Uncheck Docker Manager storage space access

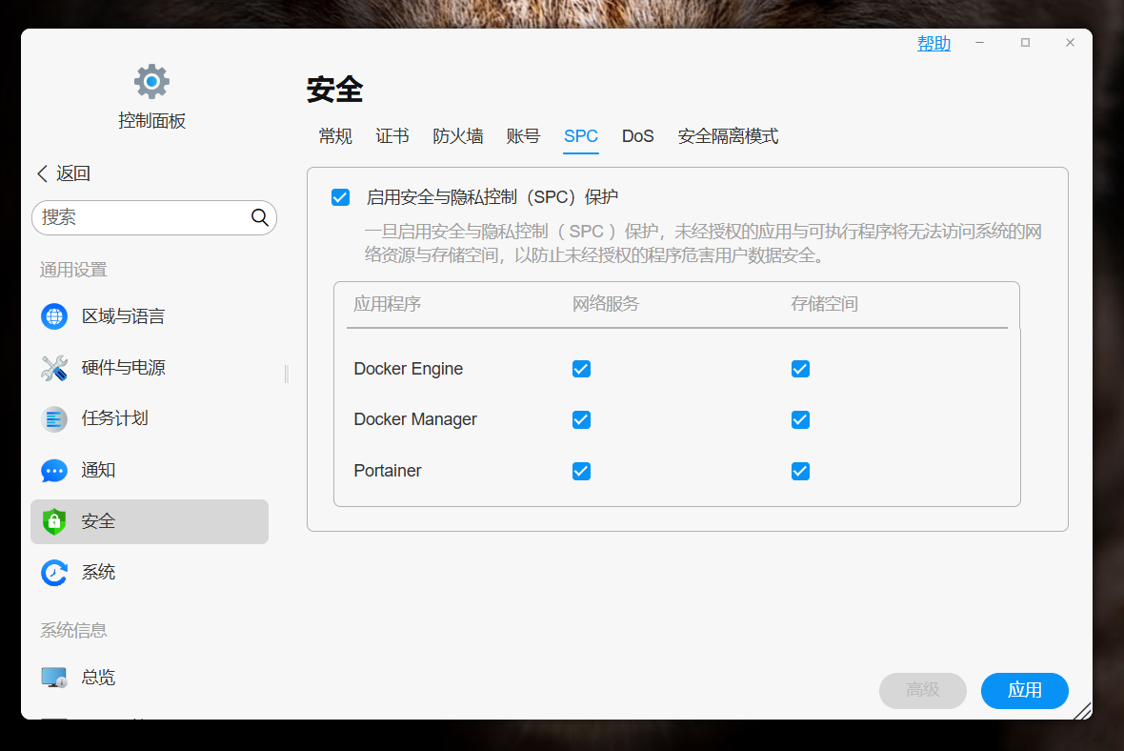pyautogui.click(x=801, y=419)
